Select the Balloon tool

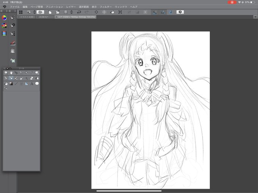37,84
